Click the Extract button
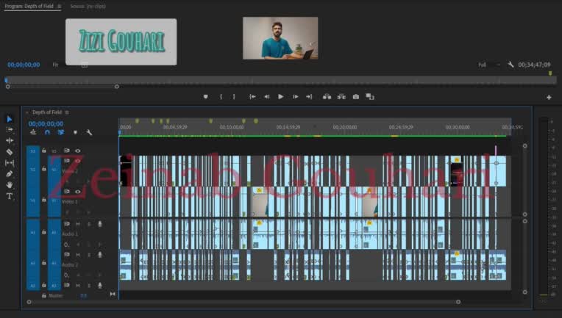The height and width of the screenshot is (318, 562). tap(341, 97)
